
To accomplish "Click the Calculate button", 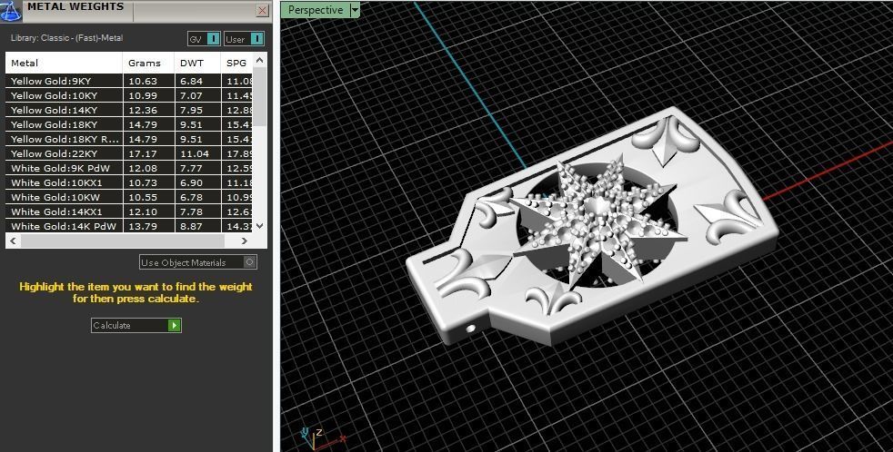I will point(136,325).
